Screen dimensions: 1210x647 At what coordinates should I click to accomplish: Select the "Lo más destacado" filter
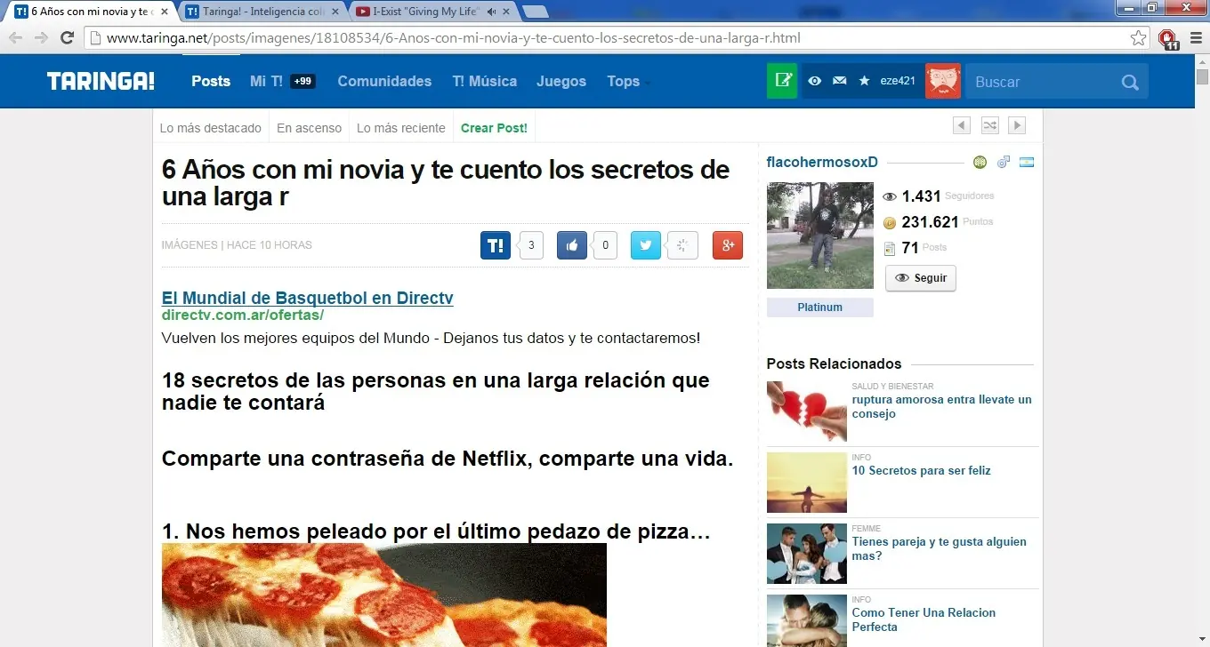click(x=211, y=128)
